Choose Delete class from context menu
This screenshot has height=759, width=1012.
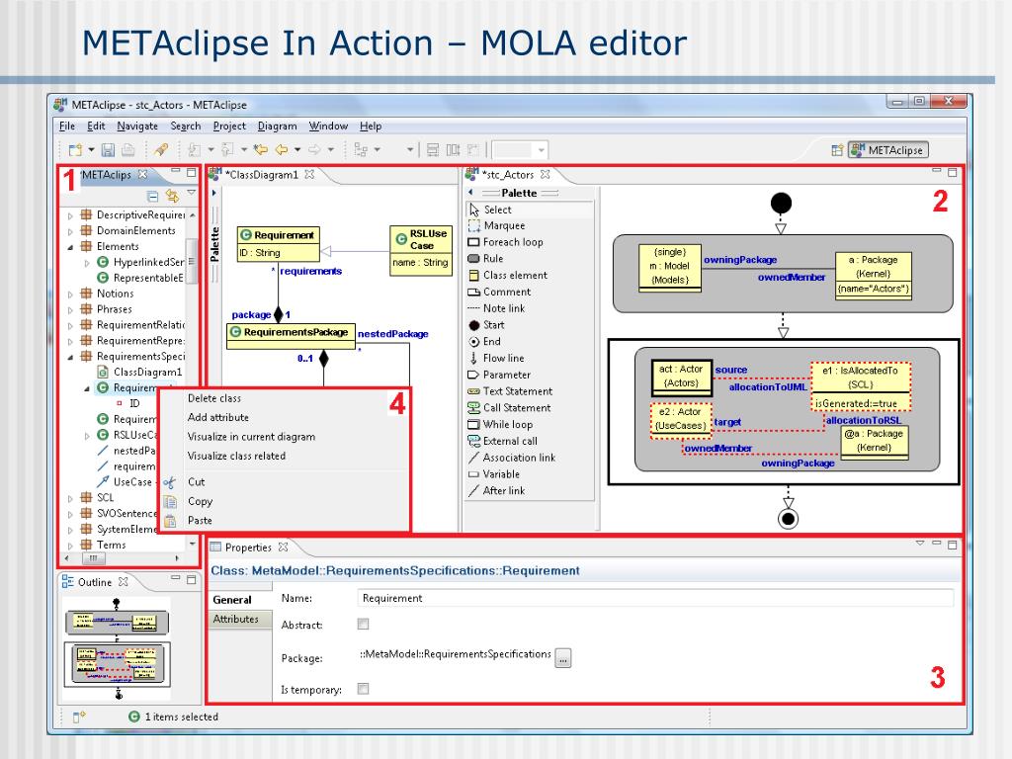click(214, 398)
